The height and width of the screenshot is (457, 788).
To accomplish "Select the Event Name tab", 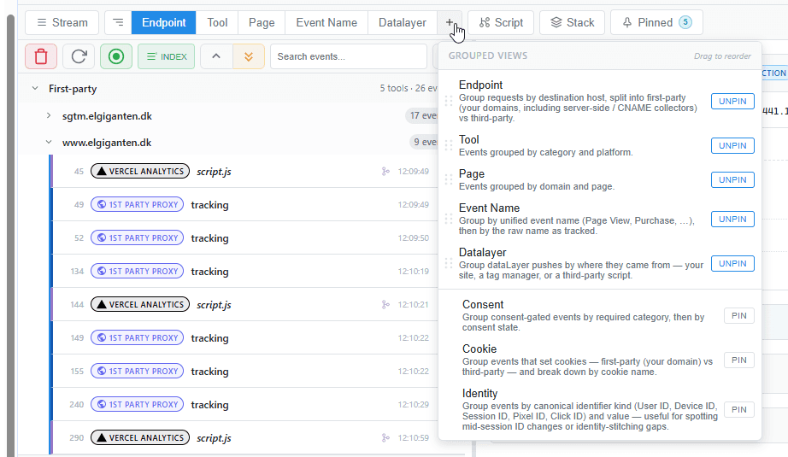I will pos(326,22).
